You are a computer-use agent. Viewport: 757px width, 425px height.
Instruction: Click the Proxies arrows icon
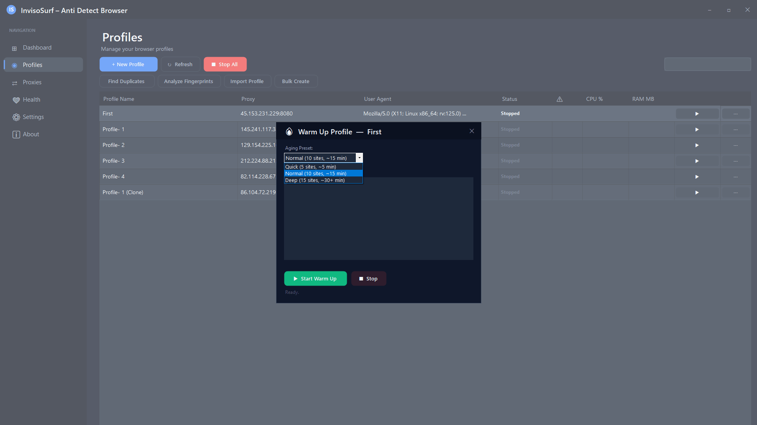pyautogui.click(x=15, y=83)
